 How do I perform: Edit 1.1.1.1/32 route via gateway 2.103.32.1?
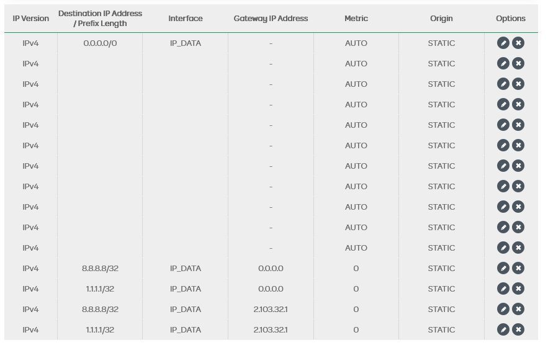coord(503,329)
